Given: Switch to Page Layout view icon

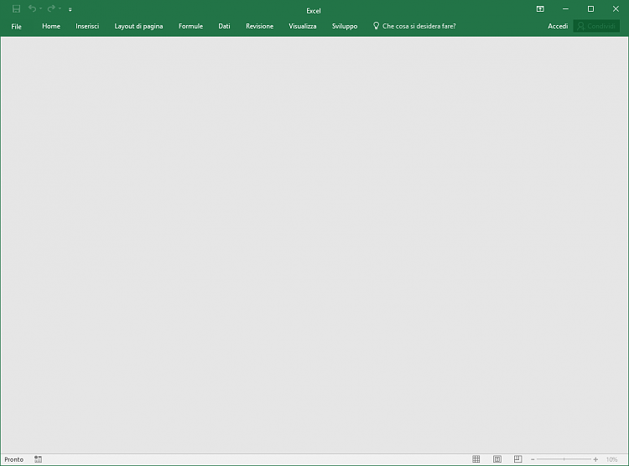Looking at the screenshot, I should click(x=497, y=459).
